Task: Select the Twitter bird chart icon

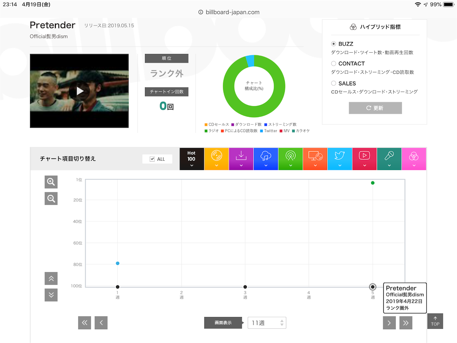Action: coord(340,159)
